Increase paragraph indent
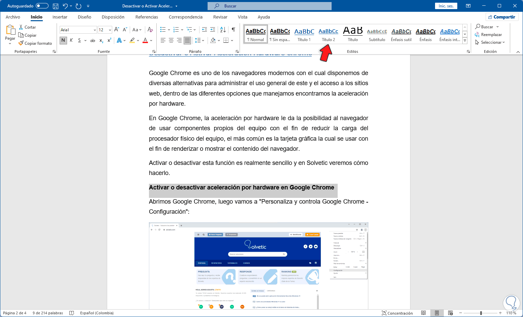 213,30
